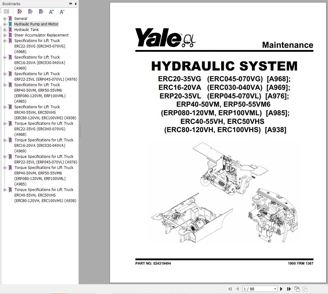Click the delete bookmark icon
This screenshot has height=294, width=328.
[x=20, y=12]
